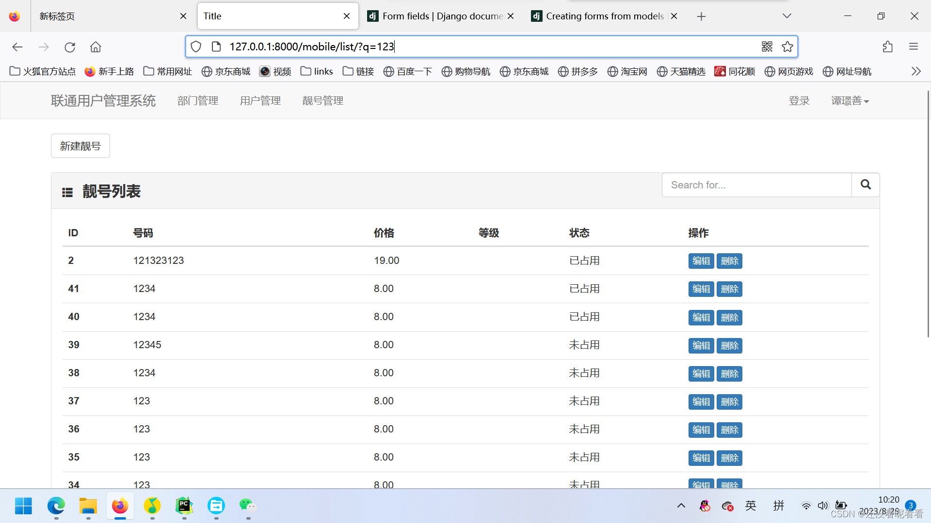This screenshot has height=523, width=931.
Task: Open the 谭璟善 user dropdown
Action: tap(850, 100)
